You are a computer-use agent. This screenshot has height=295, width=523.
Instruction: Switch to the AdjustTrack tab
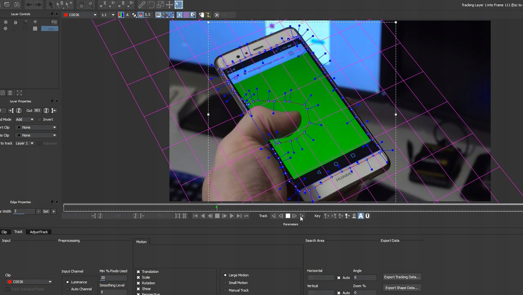[x=39, y=232]
